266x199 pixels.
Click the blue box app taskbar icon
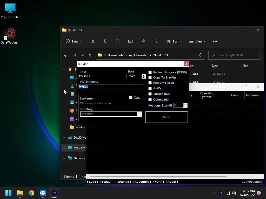click(43, 193)
